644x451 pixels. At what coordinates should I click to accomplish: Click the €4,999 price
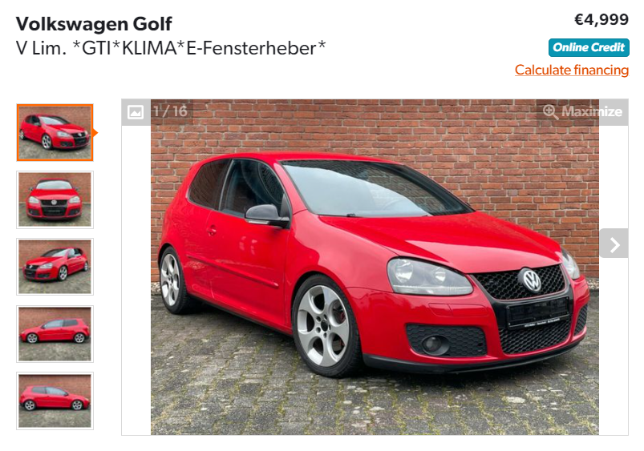click(x=601, y=19)
